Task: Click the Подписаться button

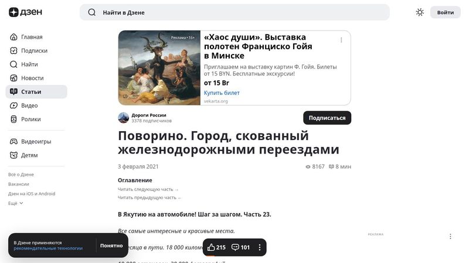Action: coord(327,118)
